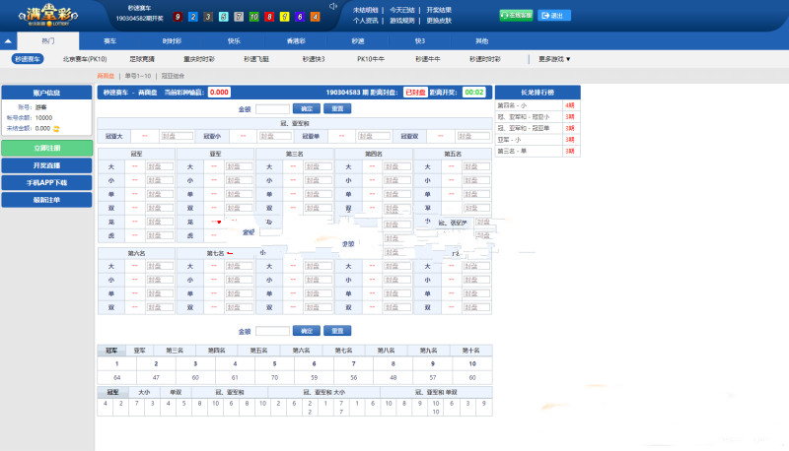Select the 秒速赛车 game pill

[28, 59]
